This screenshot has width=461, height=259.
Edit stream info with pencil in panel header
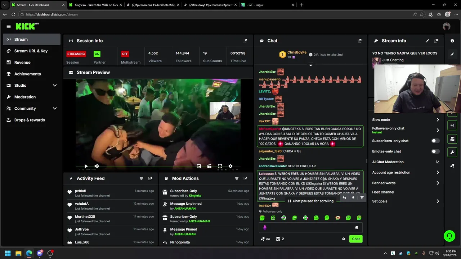point(427,41)
